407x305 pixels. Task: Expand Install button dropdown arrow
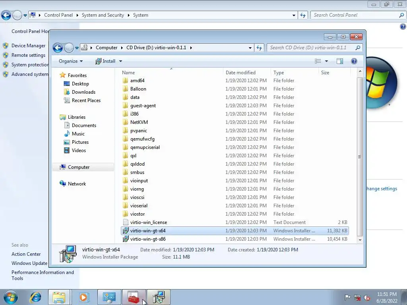tap(120, 61)
